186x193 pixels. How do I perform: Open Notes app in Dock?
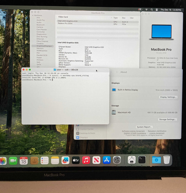[55, 160]
